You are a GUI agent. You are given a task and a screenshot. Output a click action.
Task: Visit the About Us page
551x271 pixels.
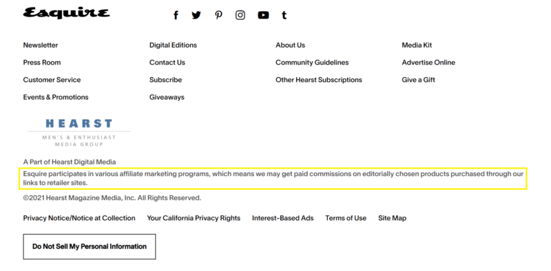coord(290,45)
